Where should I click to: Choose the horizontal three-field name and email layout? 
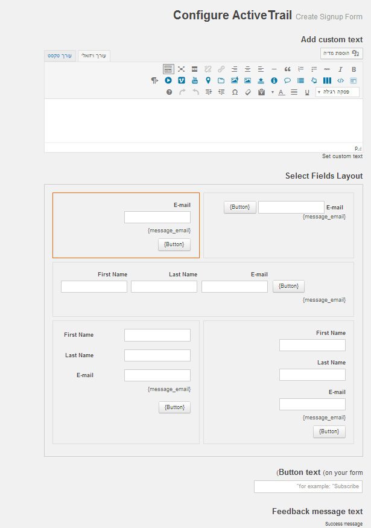coord(203,288)
